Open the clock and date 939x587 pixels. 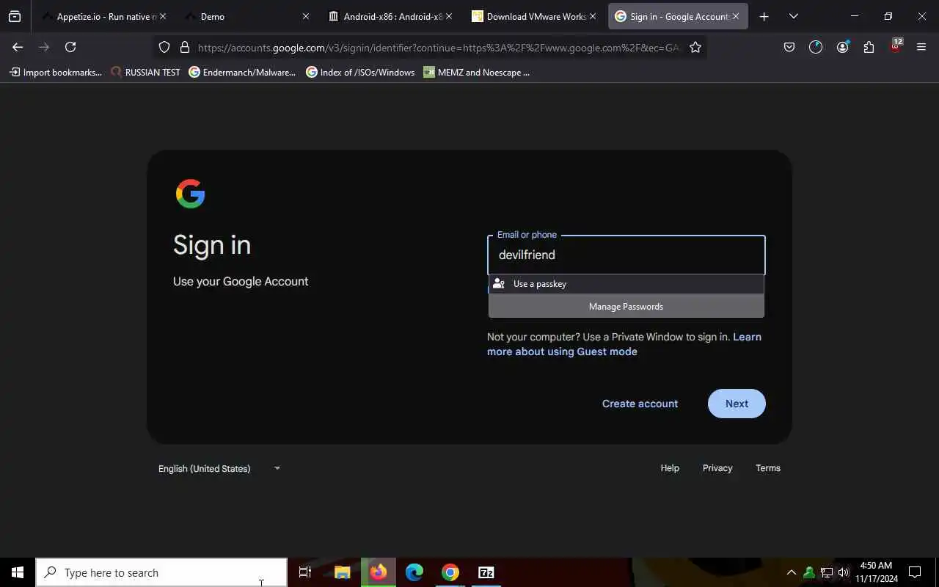tap(876, 572)
